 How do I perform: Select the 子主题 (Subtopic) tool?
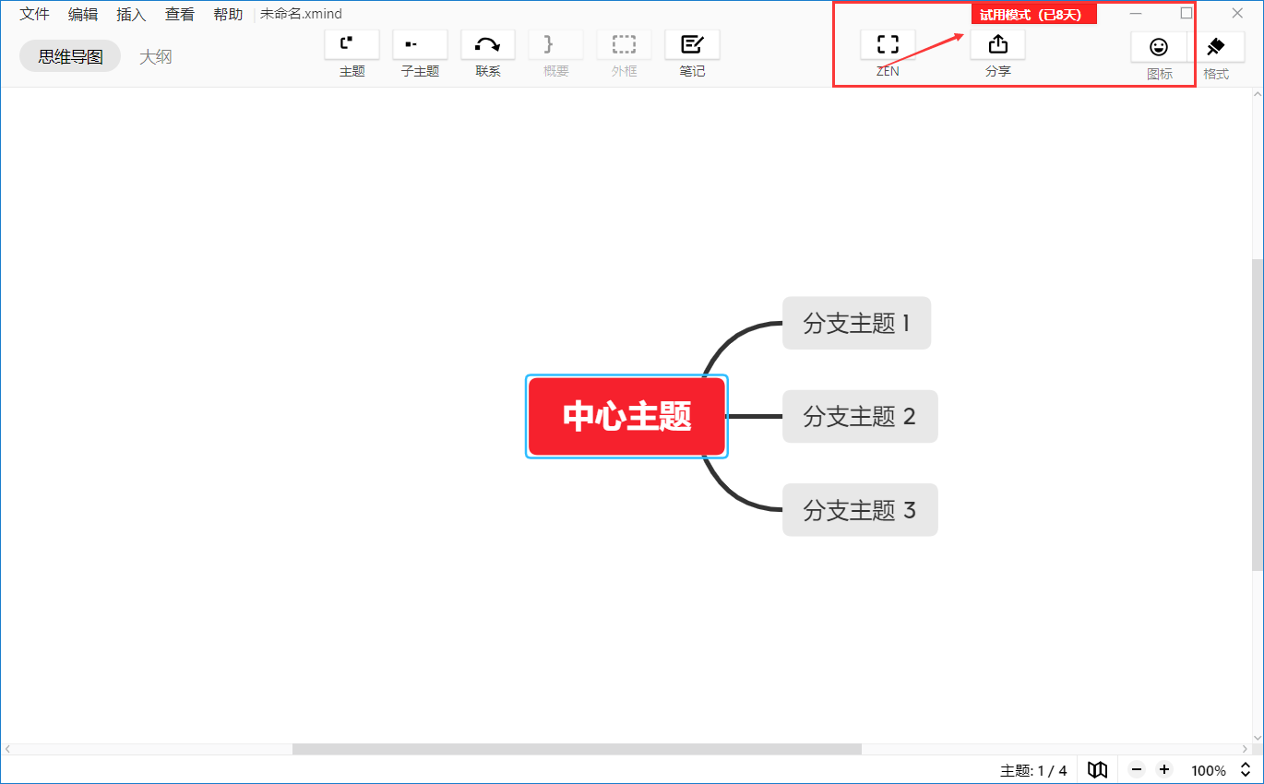pos(420,43)
